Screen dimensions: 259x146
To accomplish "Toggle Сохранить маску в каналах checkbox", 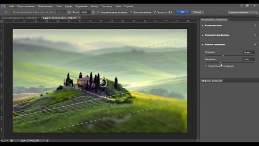I will 98,12.
